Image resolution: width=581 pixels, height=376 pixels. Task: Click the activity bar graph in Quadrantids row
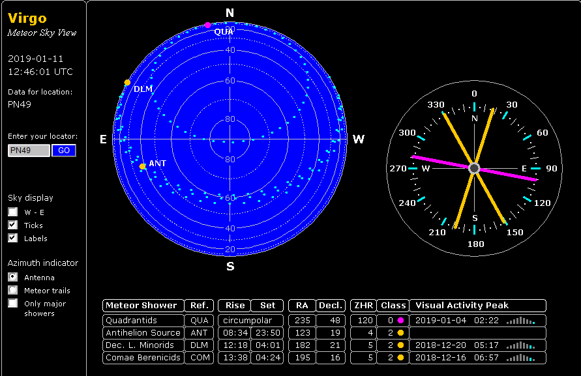(520, 321)
